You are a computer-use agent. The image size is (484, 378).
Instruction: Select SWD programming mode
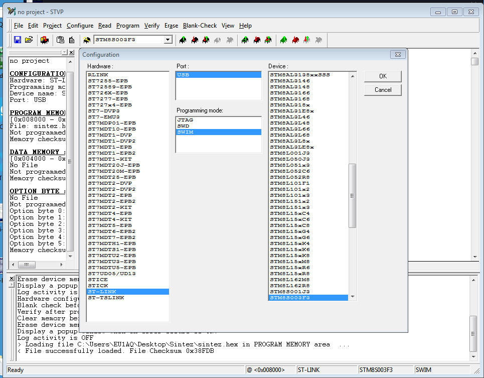(x=184, y=126)
